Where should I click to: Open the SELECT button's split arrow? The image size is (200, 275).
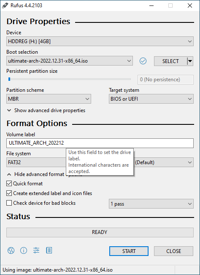point(190,61)
